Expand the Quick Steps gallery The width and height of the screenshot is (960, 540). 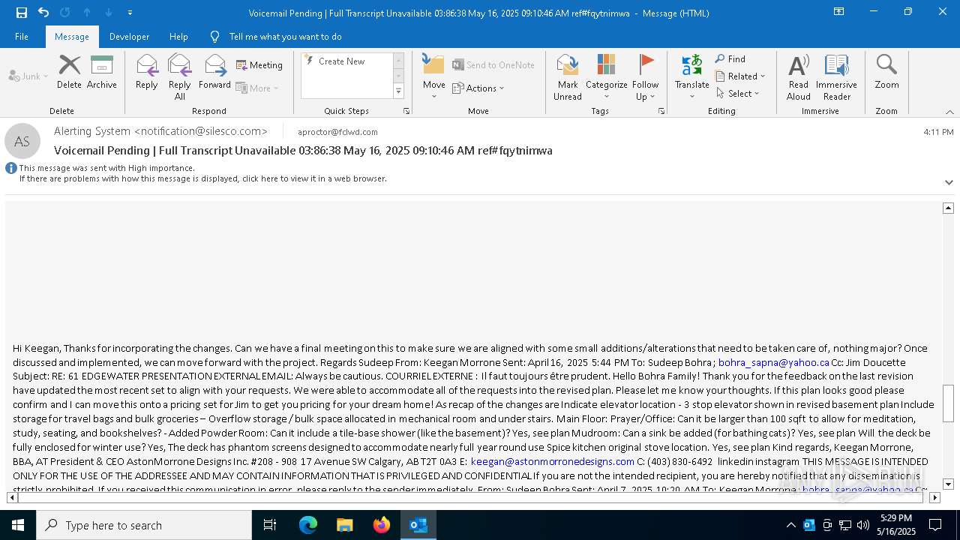[x=399, y=91]
